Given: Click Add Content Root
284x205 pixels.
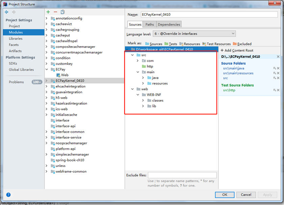Looking at the screenshot, I should 236,50.
